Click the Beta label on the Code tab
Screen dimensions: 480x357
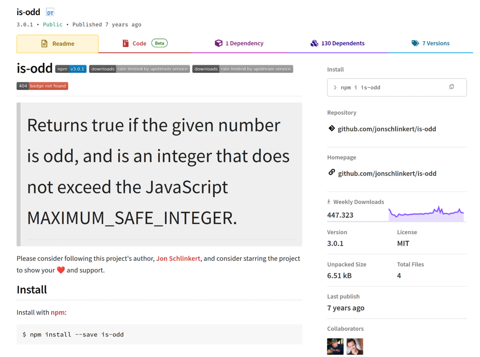159,43
